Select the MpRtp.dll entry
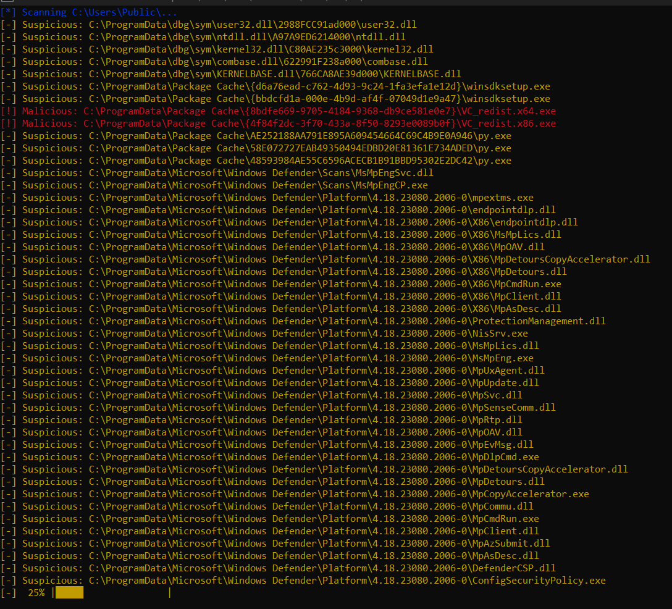The width and height of the screenshot is (672, 609). pos(261,420)
